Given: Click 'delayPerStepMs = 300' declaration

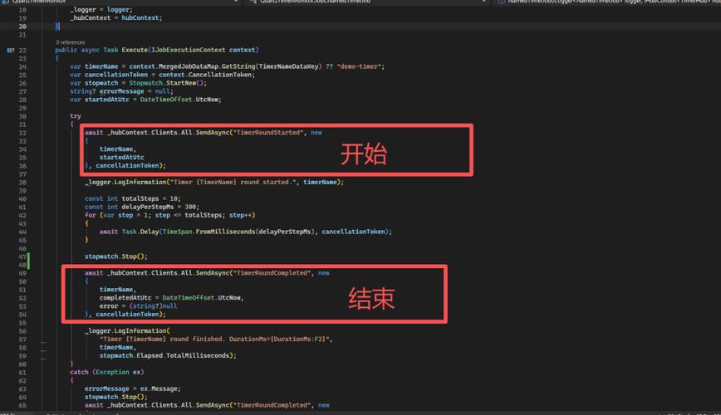Looking at the screenshot, I should tap(159, 207).
